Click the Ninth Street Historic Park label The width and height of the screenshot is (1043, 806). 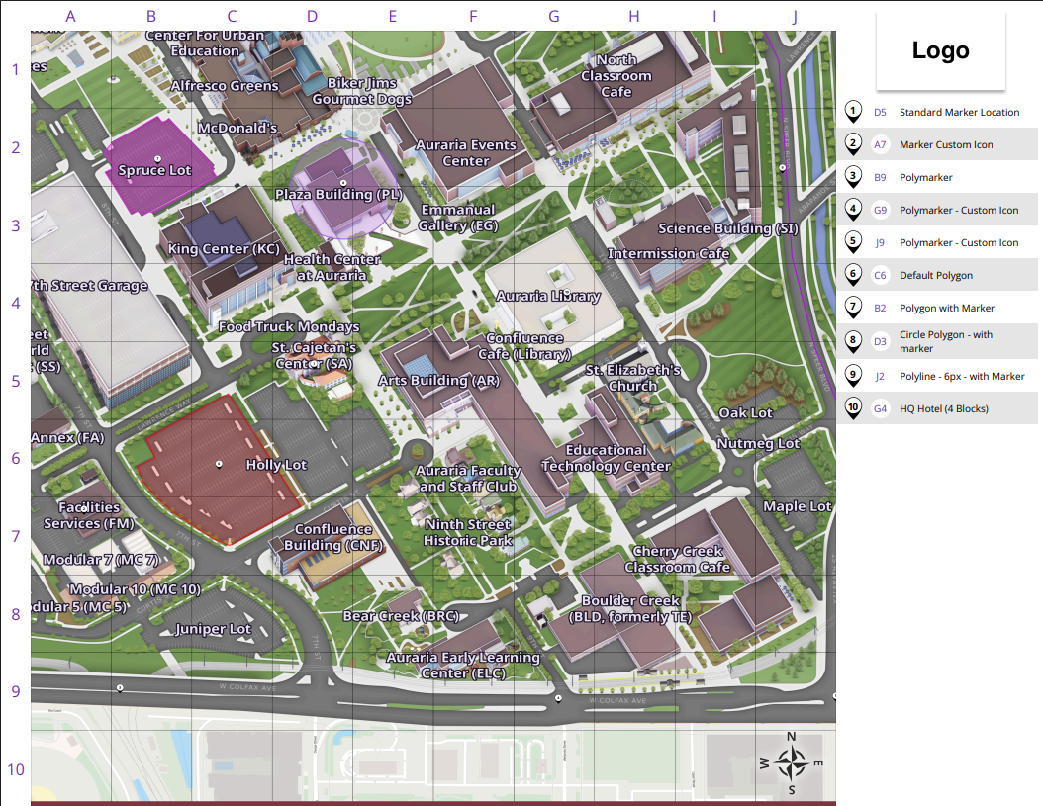(x=468, y=533)
